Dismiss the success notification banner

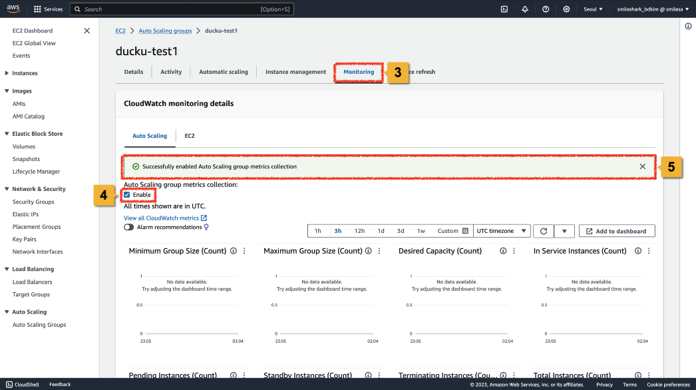tap(642, 166)
